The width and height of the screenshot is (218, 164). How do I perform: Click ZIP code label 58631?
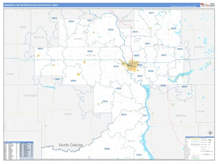pyautogui.click(x=58, y=79)
